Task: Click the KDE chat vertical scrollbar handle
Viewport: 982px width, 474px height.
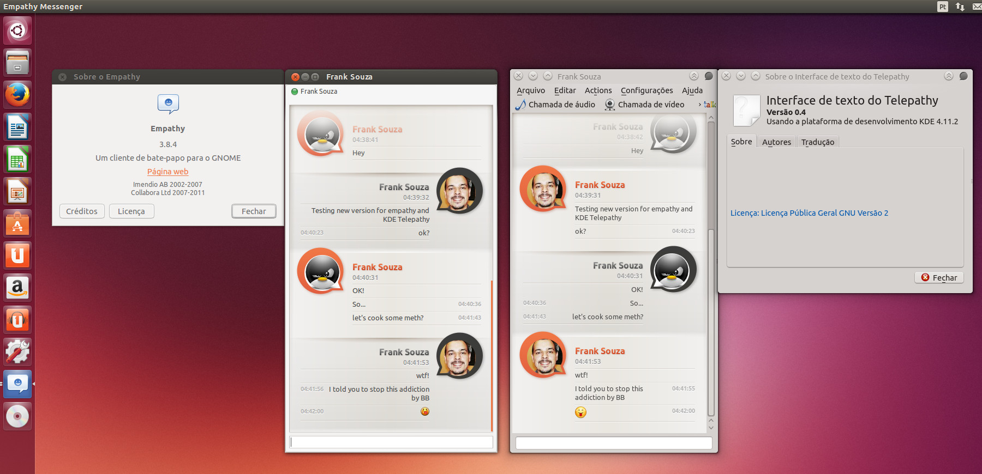Action: point(711,323)
